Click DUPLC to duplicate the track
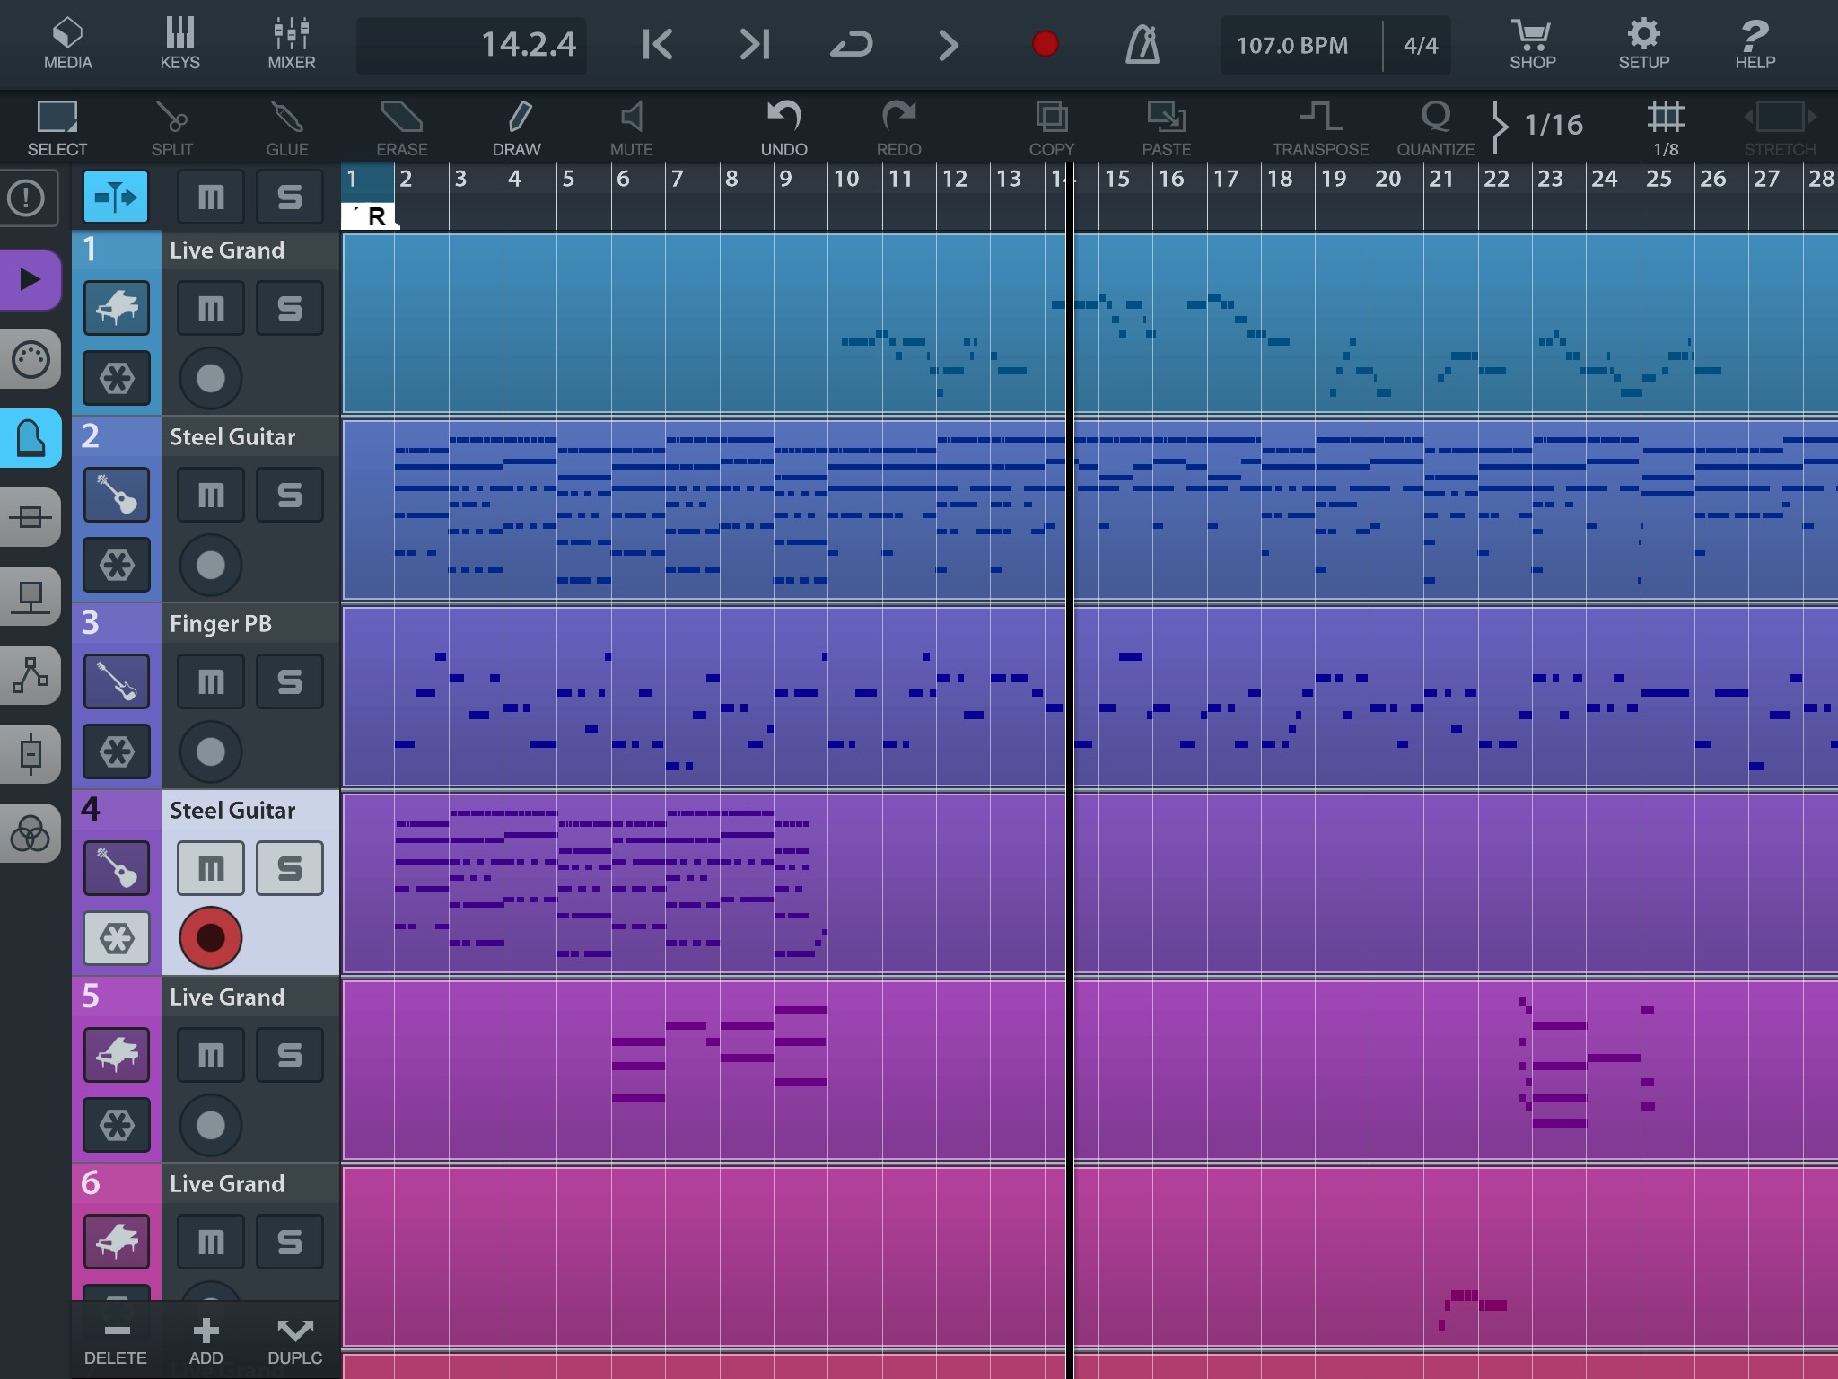1838x1379 pixels. point(294,1341)
